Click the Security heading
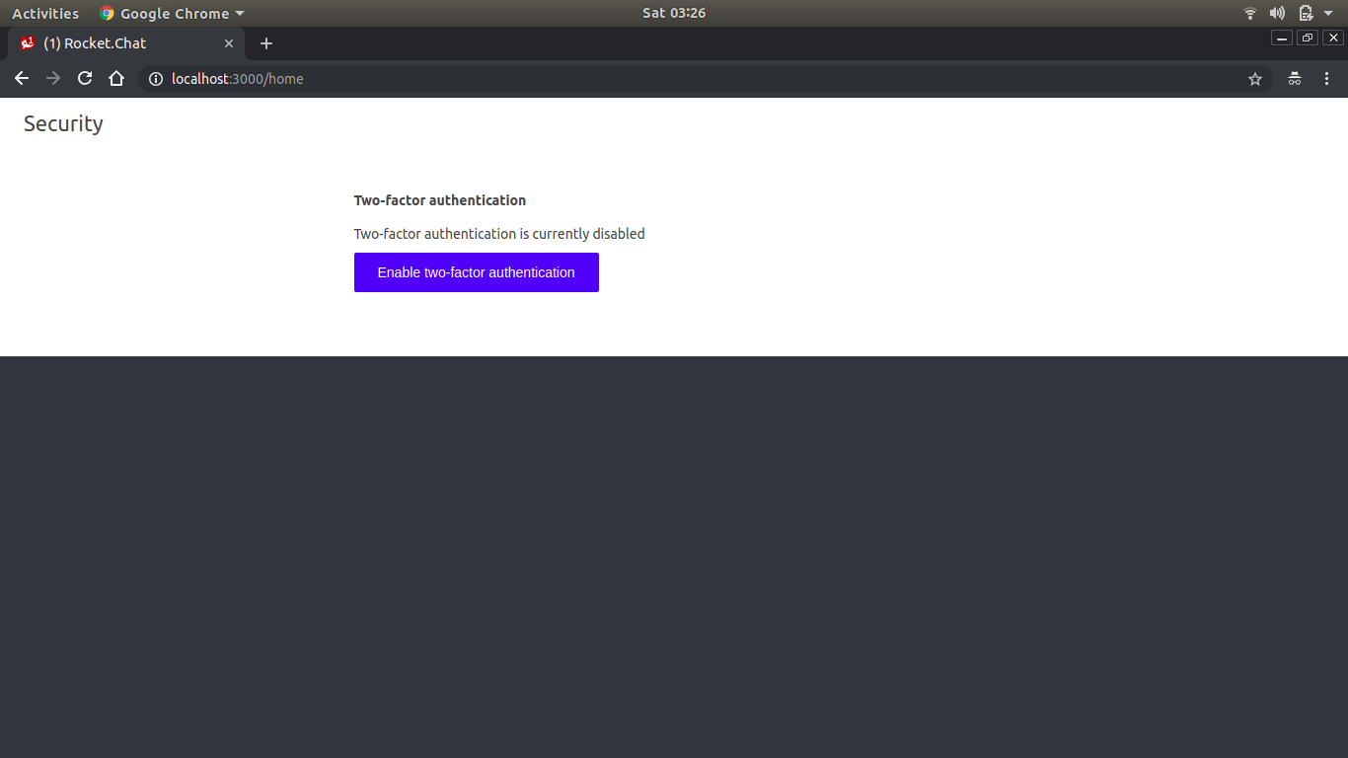The height and width of the screenshot is (758, 1348). point(62,123)
